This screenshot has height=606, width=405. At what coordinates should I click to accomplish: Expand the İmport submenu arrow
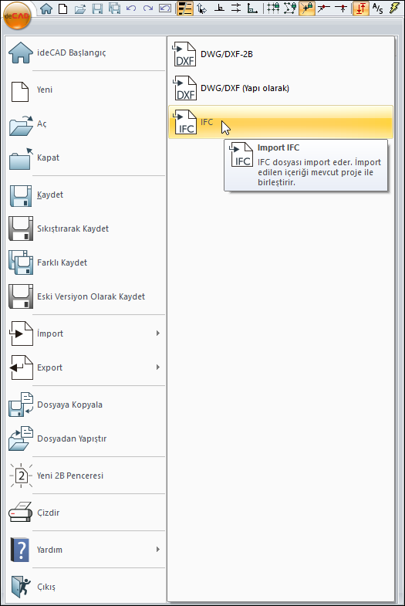[158, 333]
